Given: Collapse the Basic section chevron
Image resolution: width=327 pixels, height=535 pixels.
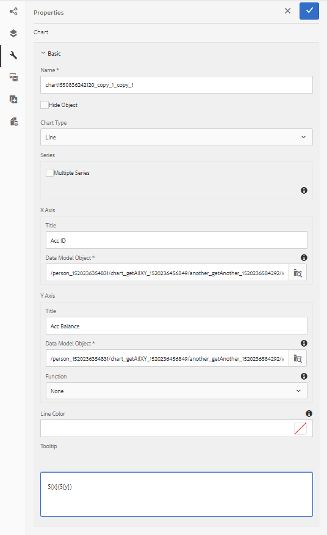Looking at the screenshot, I should 43,53.
